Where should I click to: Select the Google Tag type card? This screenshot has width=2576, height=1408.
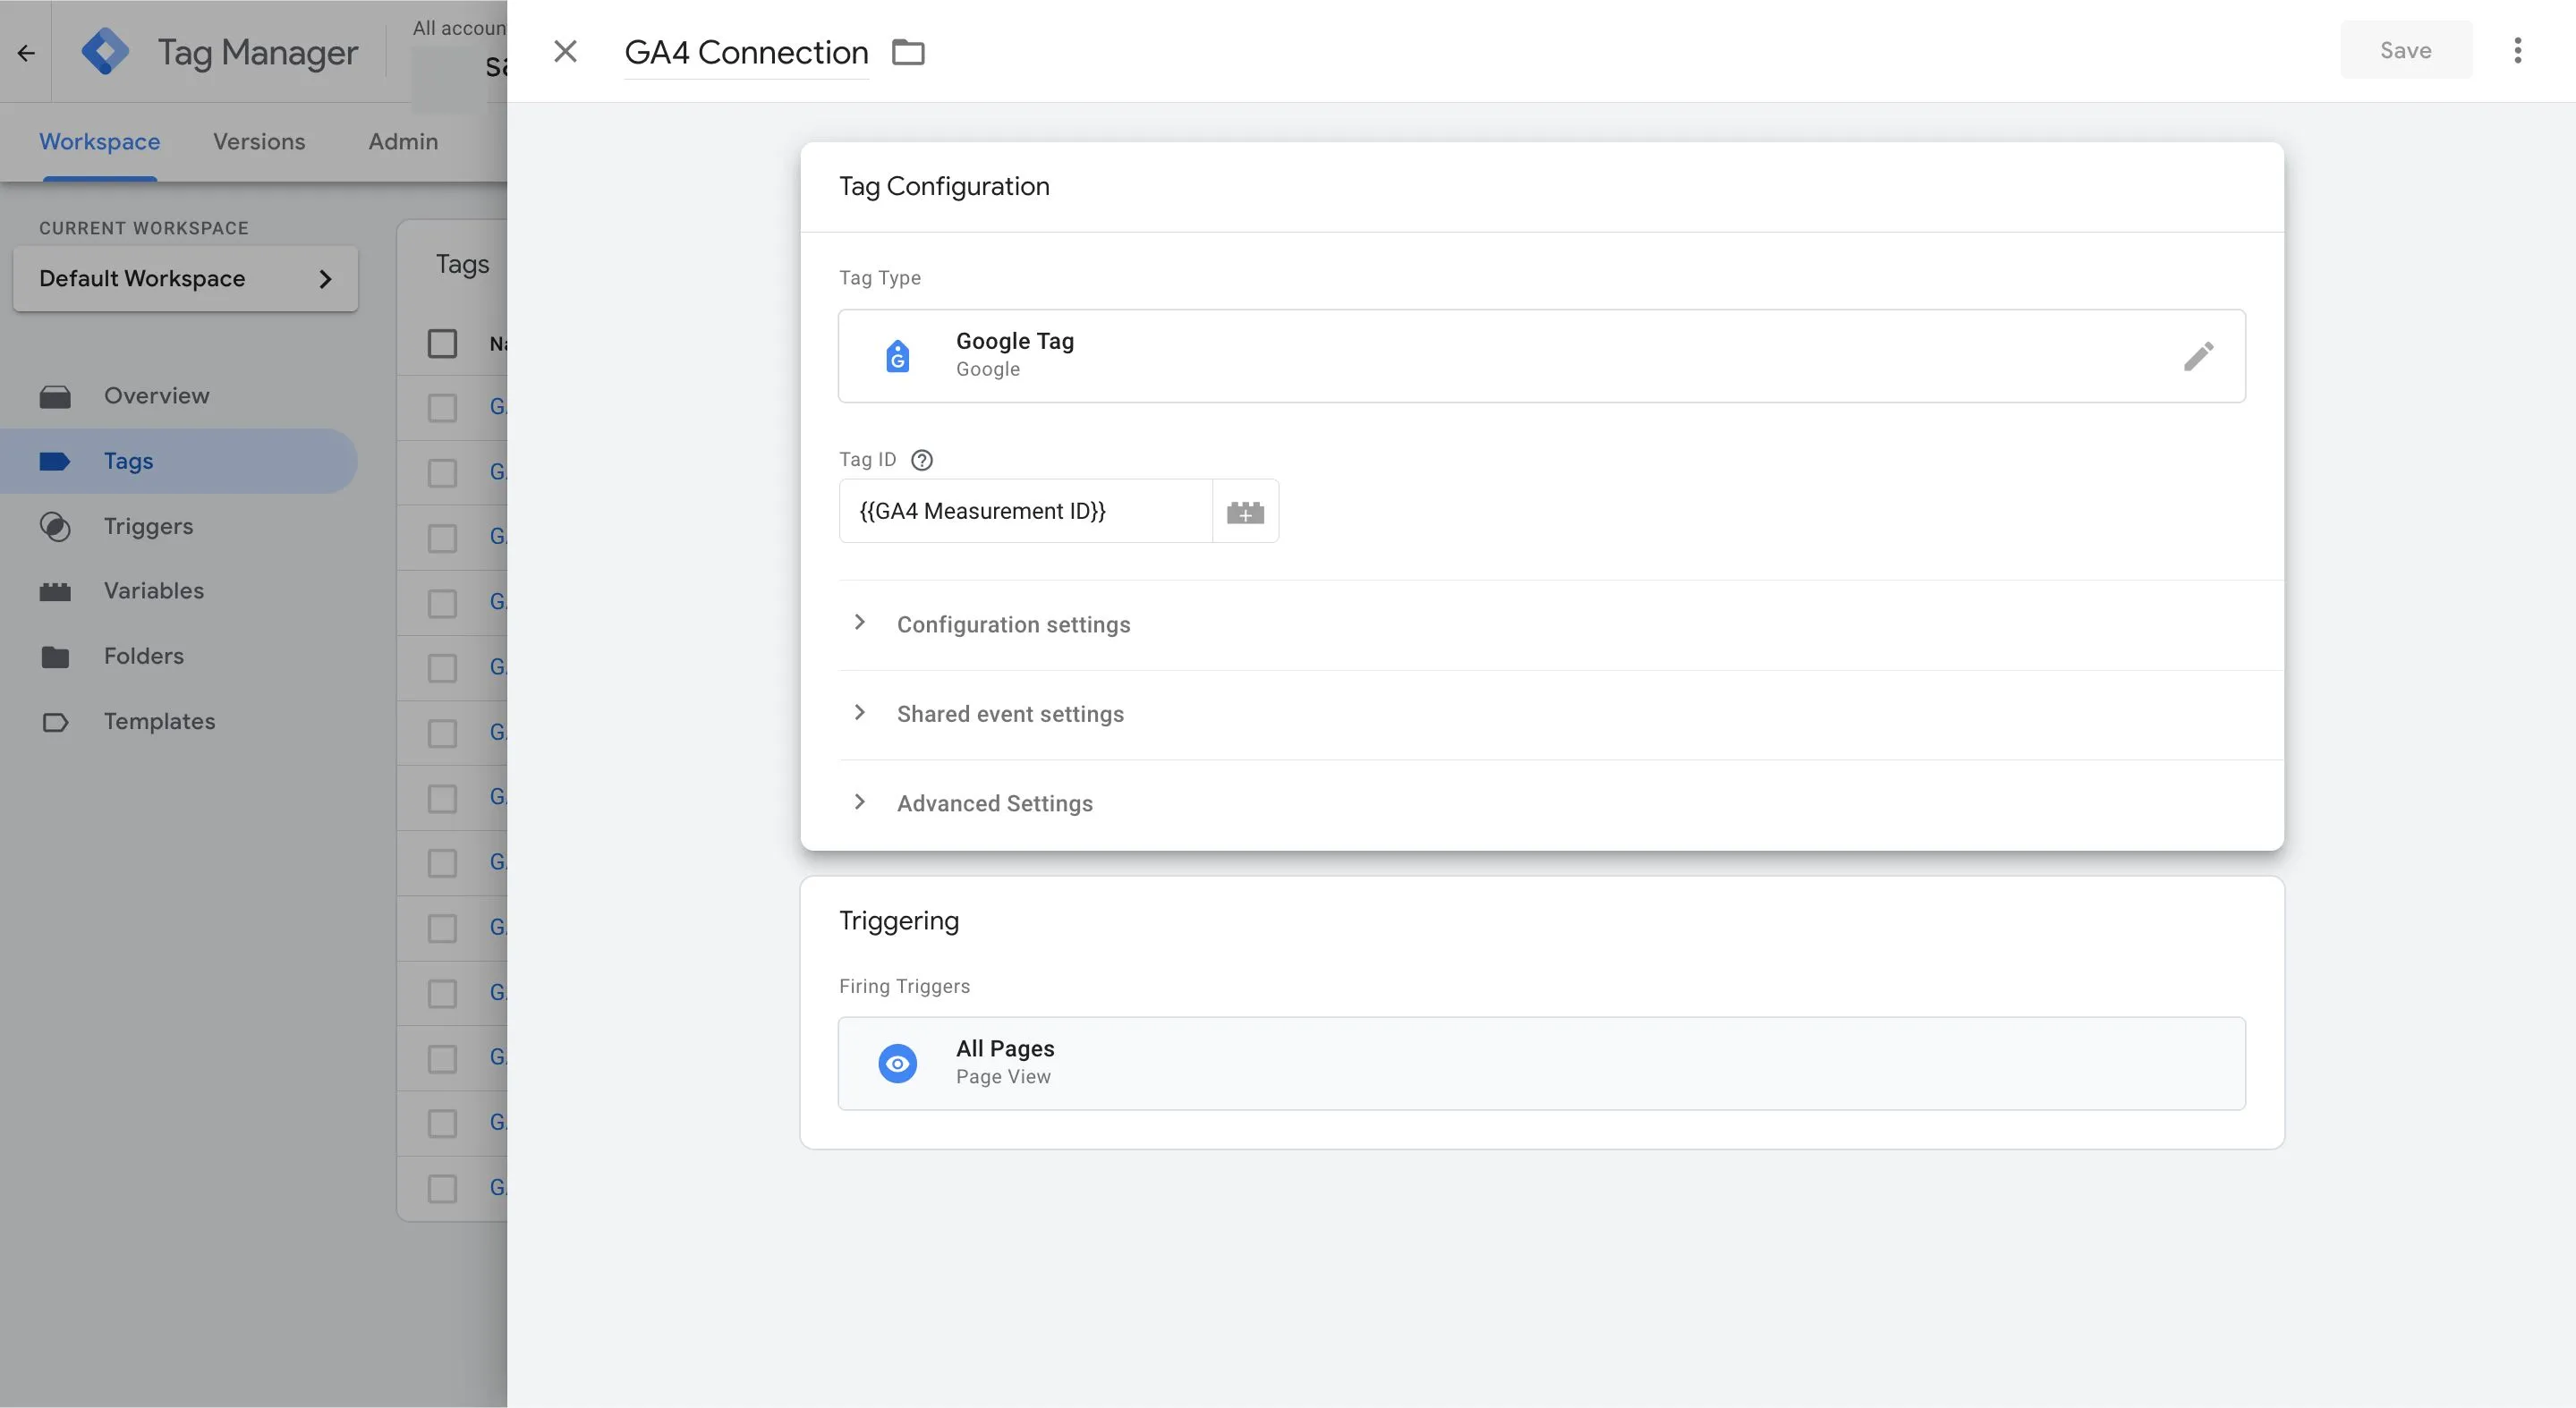[x=1541, y=356]
